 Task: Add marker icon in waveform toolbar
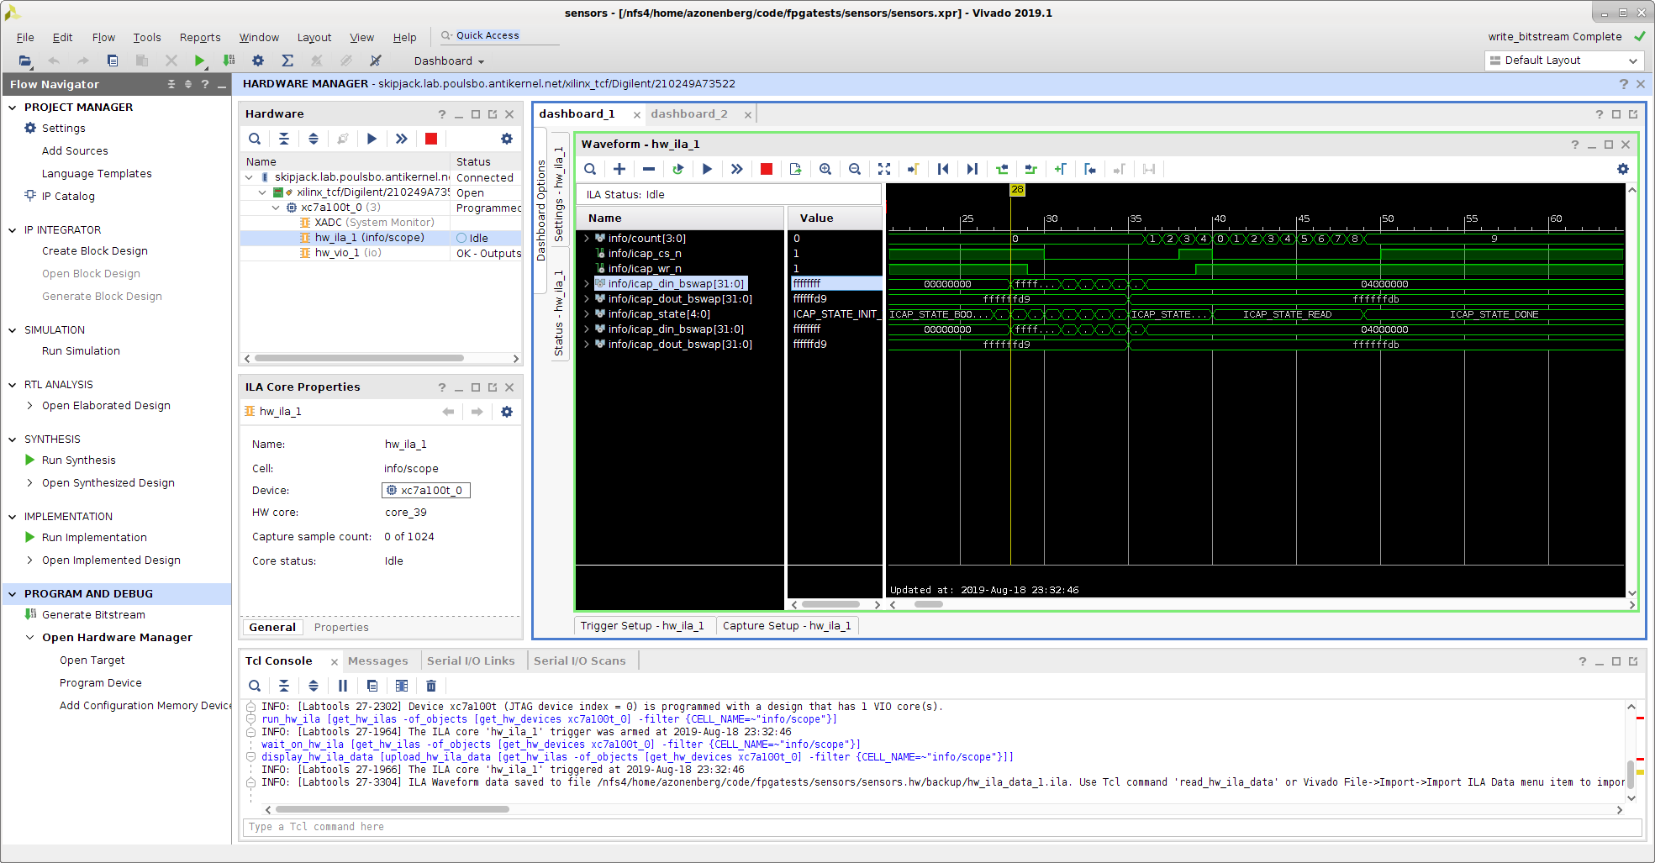click(1061, 169)
